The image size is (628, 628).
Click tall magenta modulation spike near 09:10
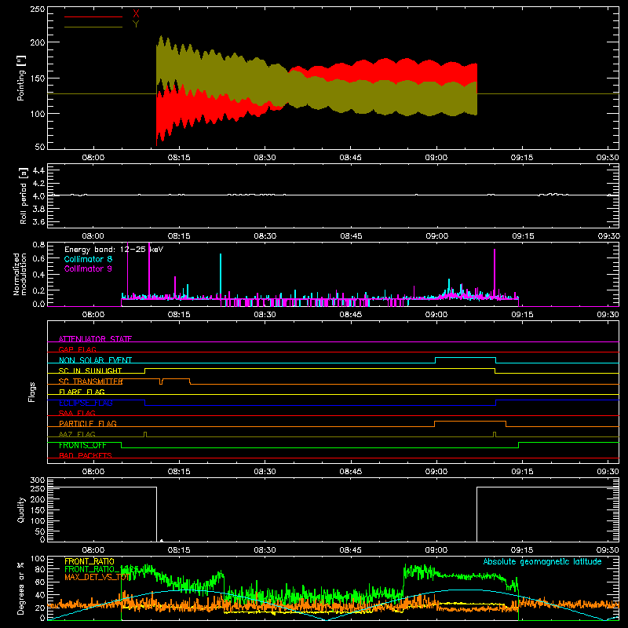(495, 272)
